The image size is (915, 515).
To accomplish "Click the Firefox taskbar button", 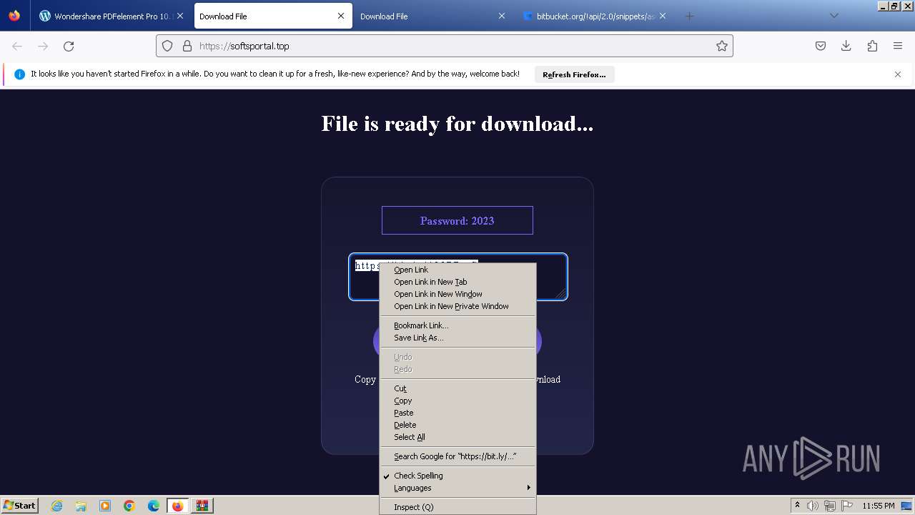I will 177,506.
